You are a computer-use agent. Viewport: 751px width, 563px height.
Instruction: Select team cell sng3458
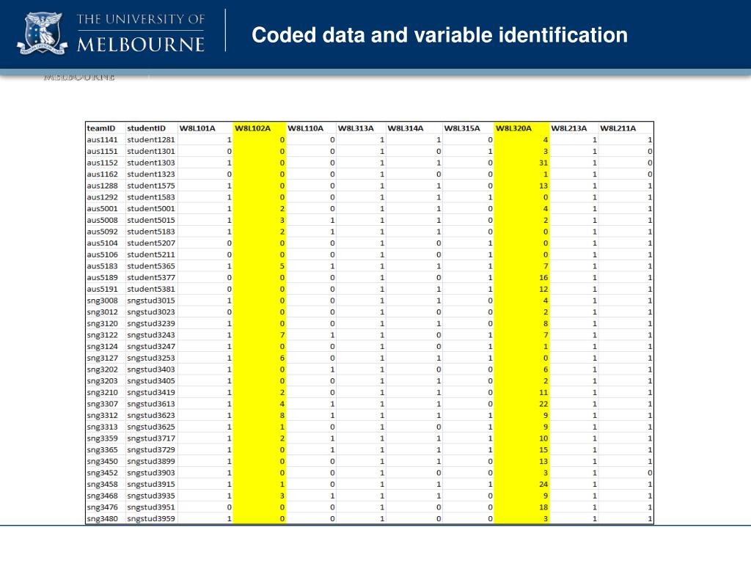pos(102,485)
